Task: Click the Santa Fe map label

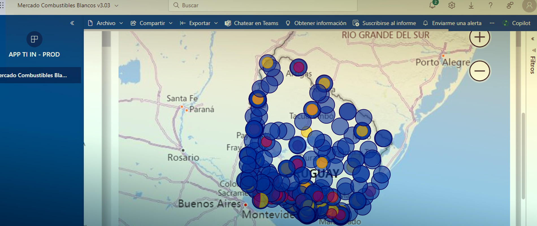Action: (182, 98)
